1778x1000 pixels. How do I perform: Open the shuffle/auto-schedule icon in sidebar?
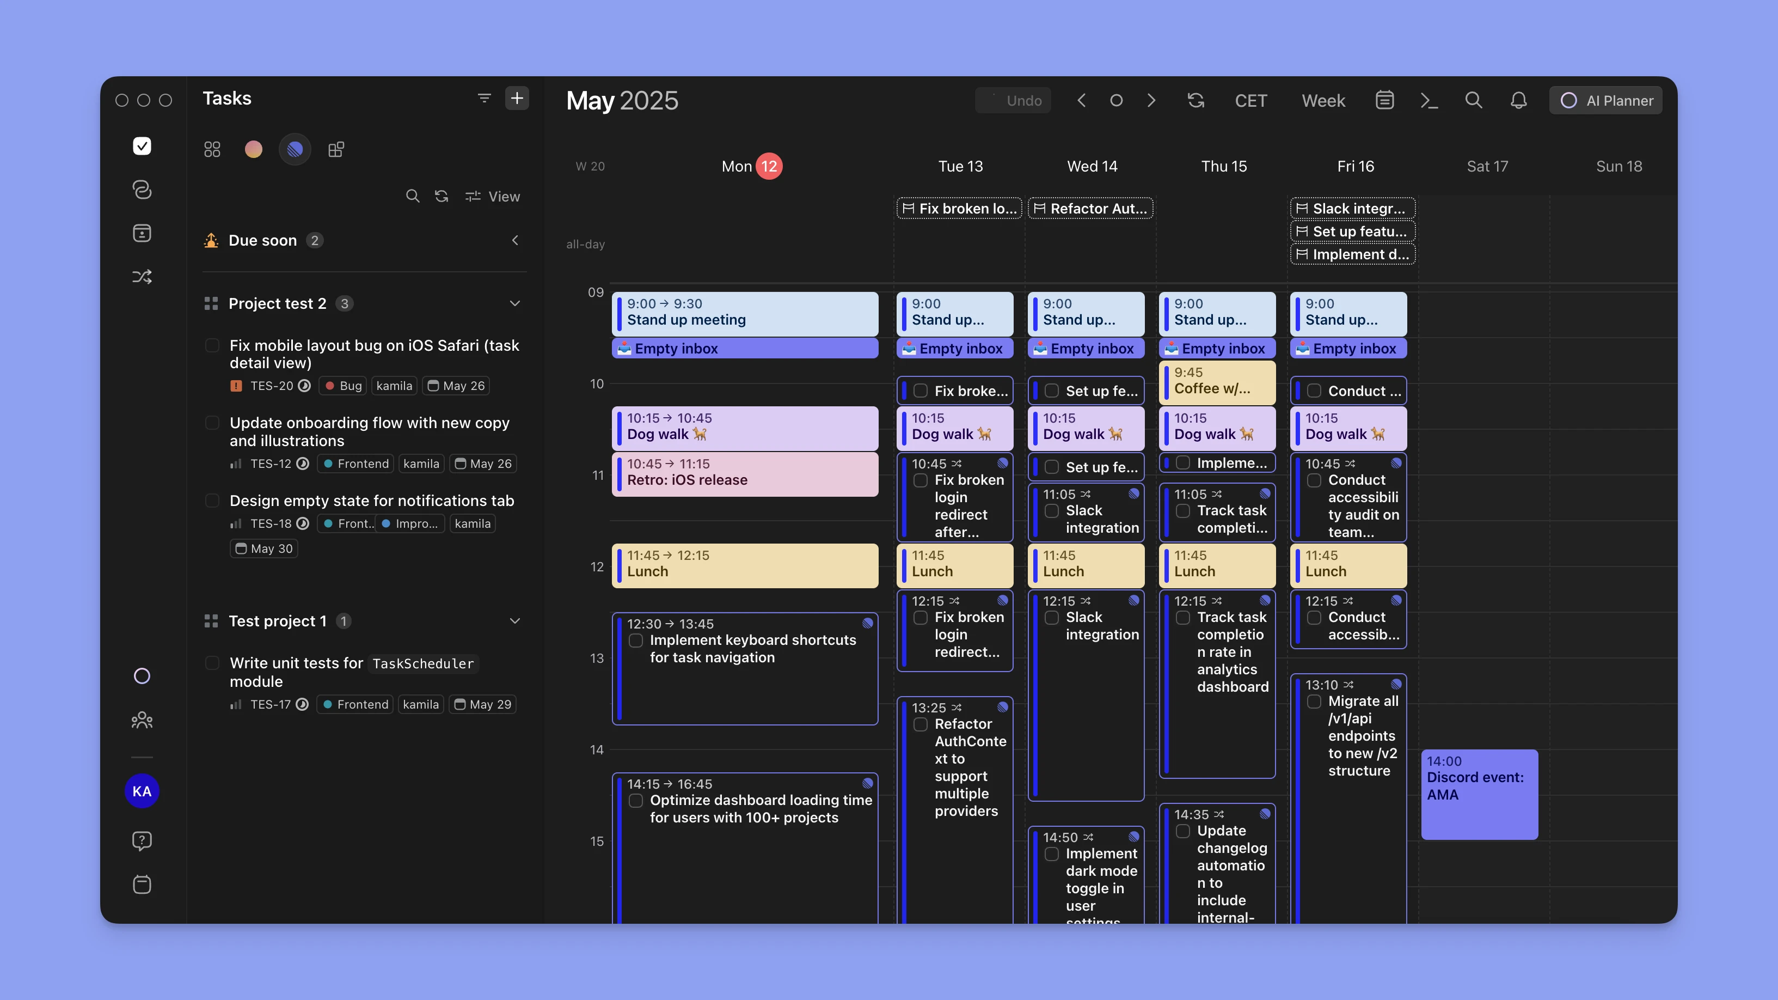click(142, 276)
